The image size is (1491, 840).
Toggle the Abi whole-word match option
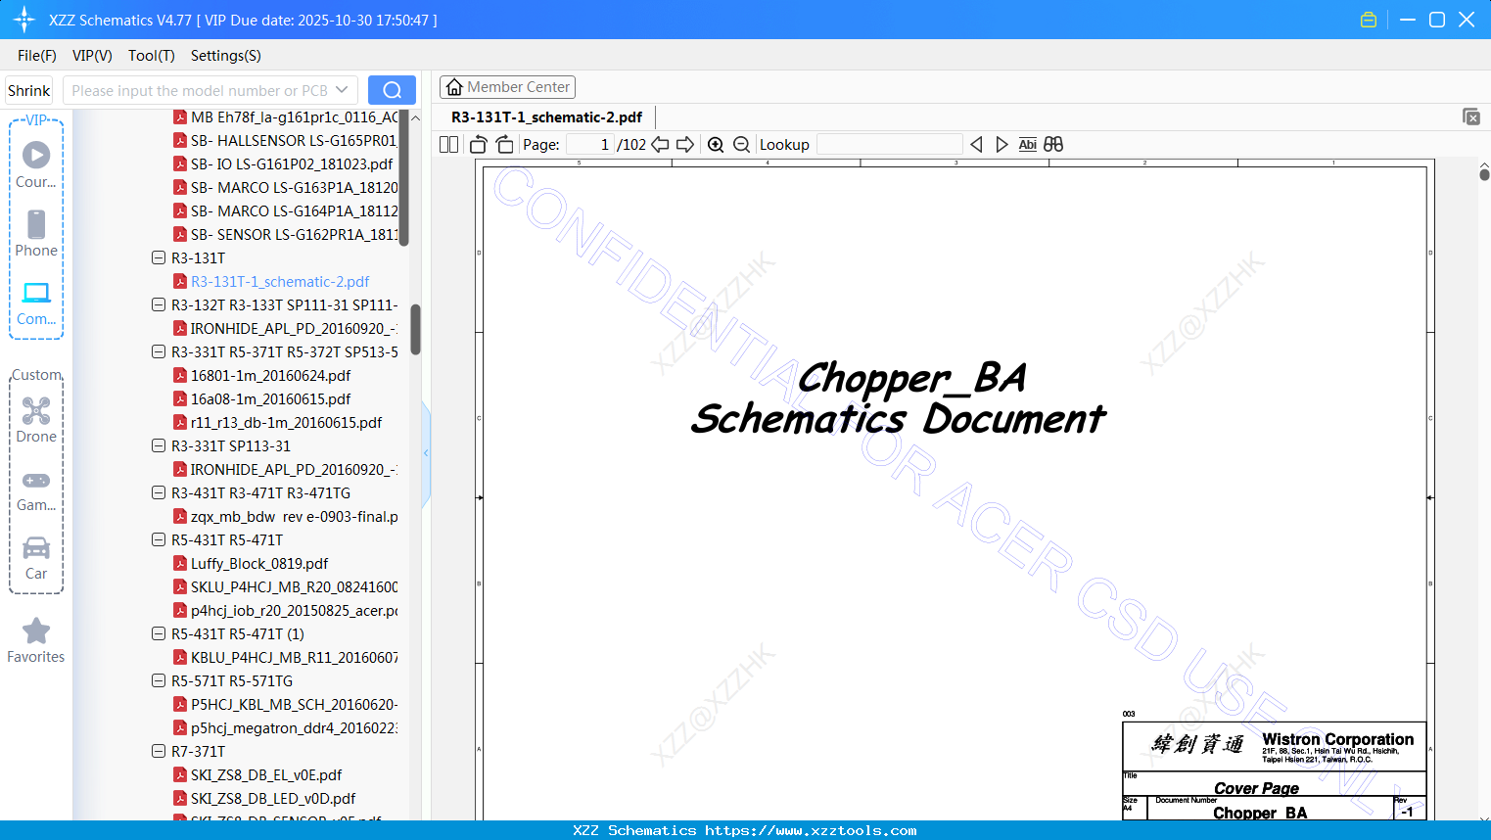click(1027, 145)
